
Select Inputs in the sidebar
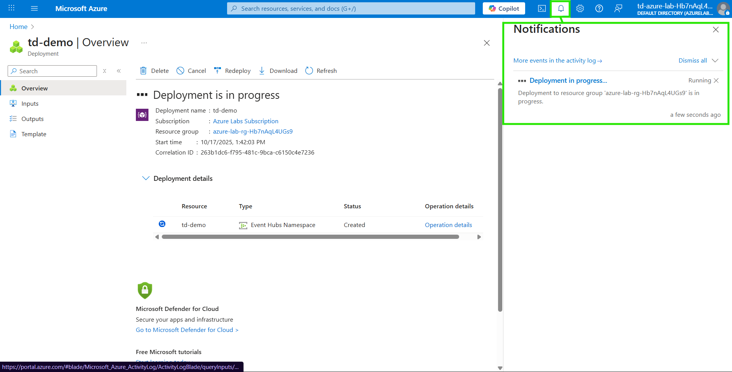click(x=30, y=103)
